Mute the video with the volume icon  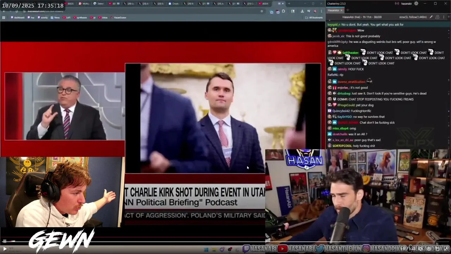point(420,249)
